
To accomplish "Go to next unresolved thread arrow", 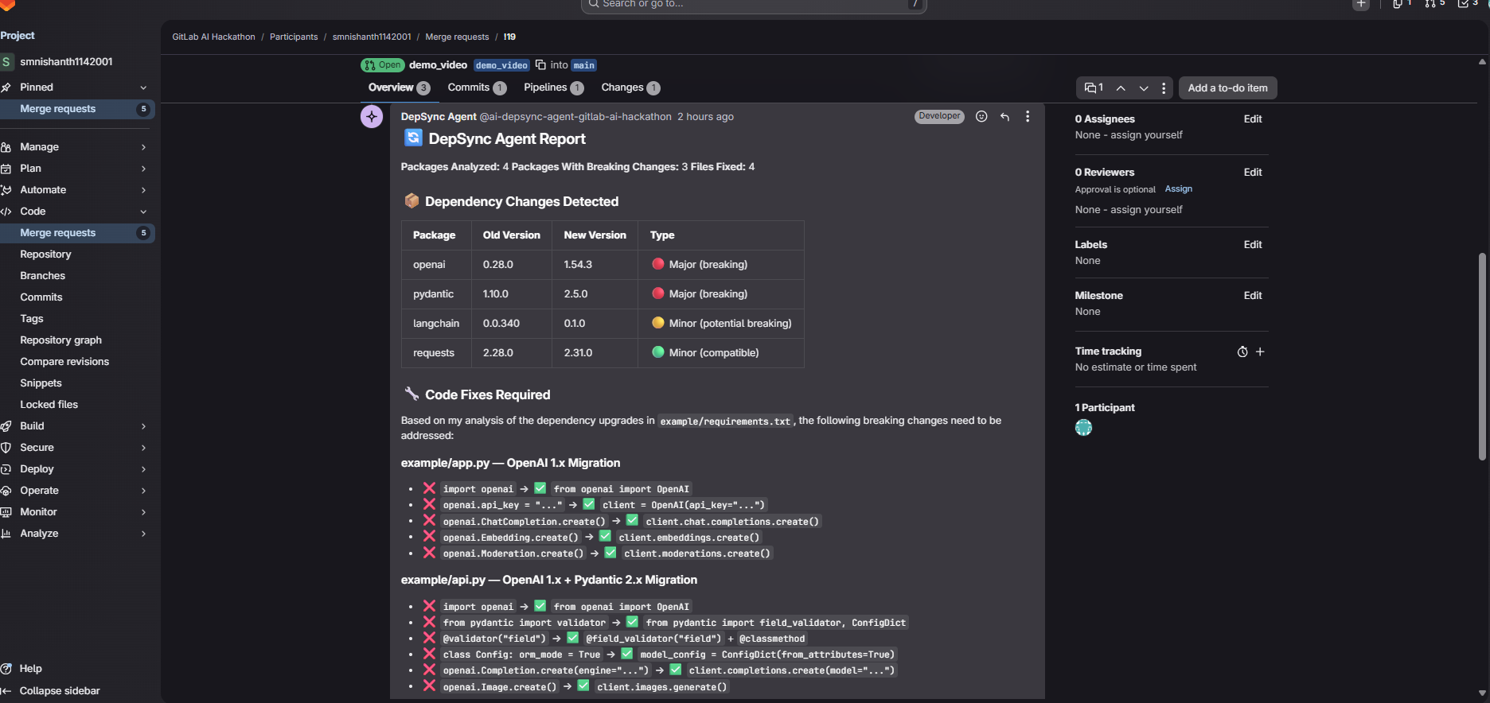I will (x=1144, y=87).
